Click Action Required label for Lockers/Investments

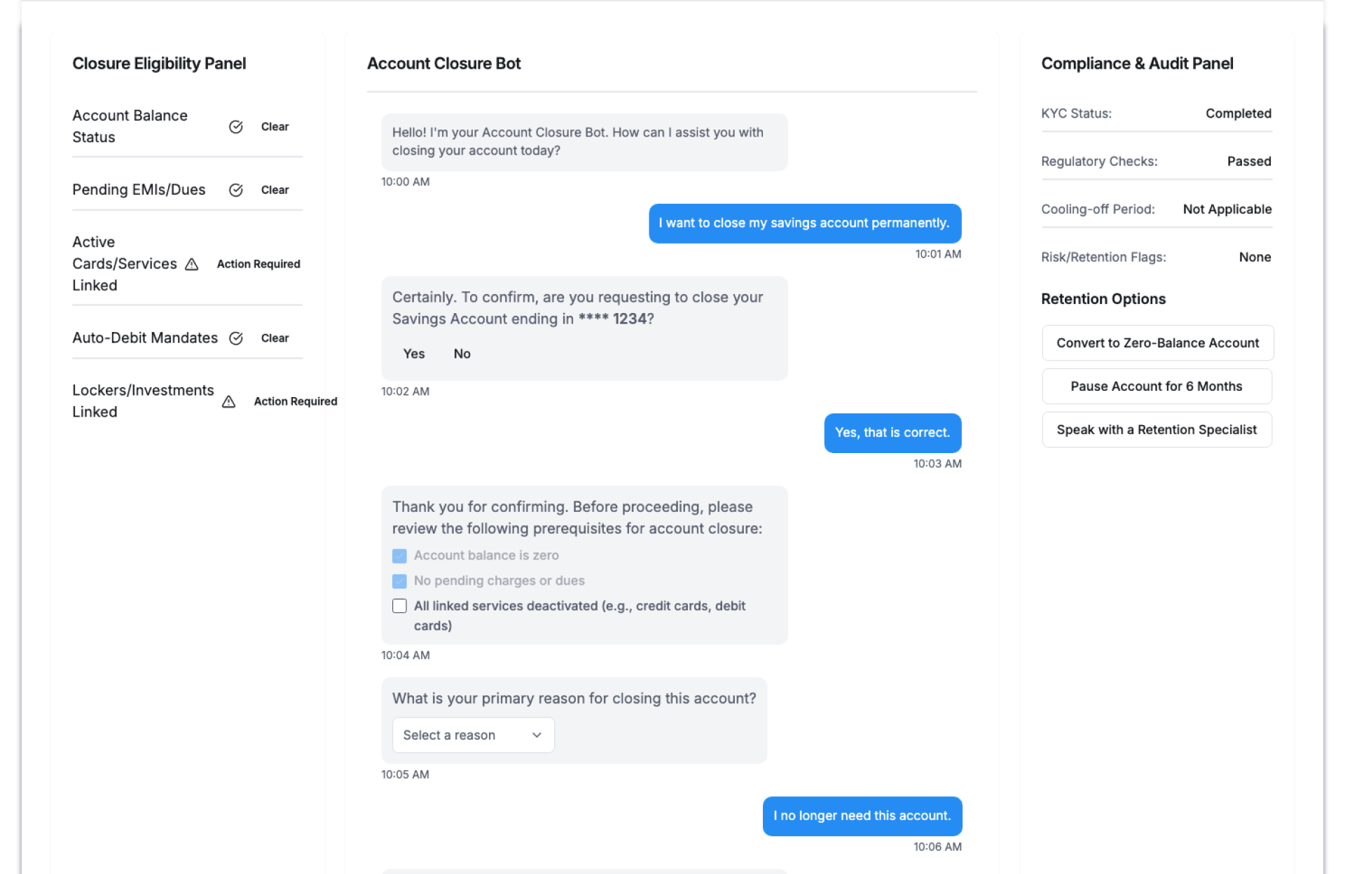[x=295, y=401]
